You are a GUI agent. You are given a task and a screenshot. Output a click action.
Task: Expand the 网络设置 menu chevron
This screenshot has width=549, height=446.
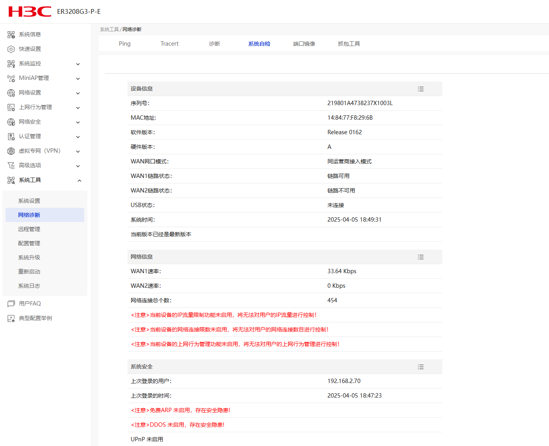78,93
